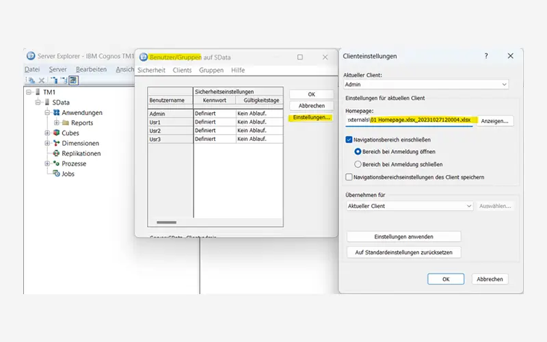
Task: Click the Einstellungen anwenden button
Action: (403, 237)
